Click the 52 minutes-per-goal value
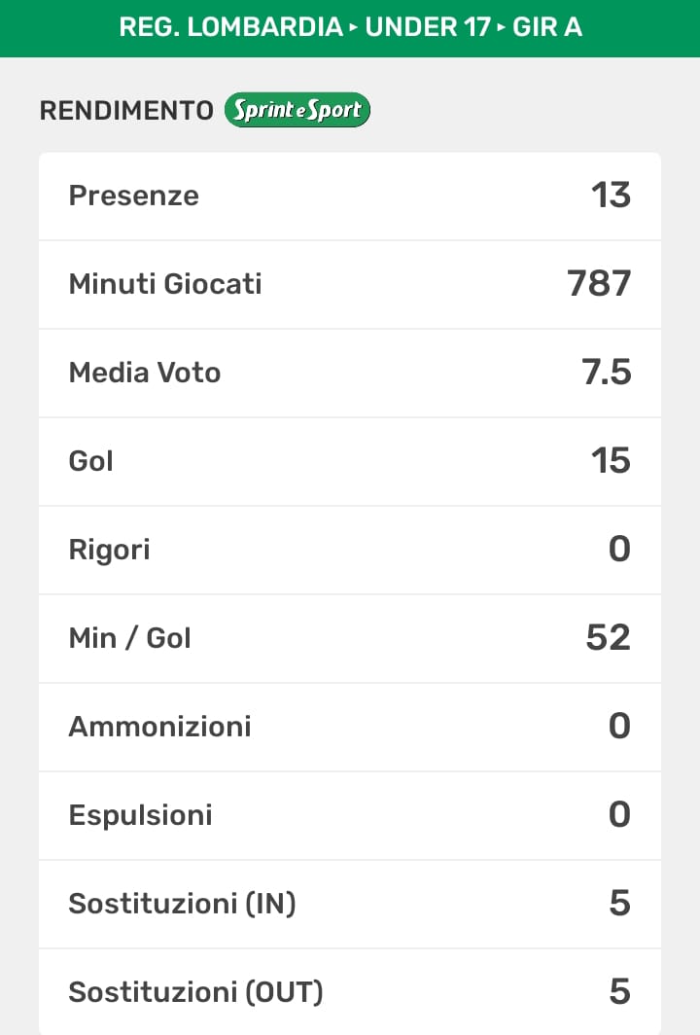This screenshot has width=700, height=1035. 609,638
